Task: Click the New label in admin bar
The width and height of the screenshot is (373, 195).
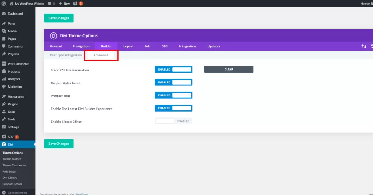Action: tap(67, 4)
